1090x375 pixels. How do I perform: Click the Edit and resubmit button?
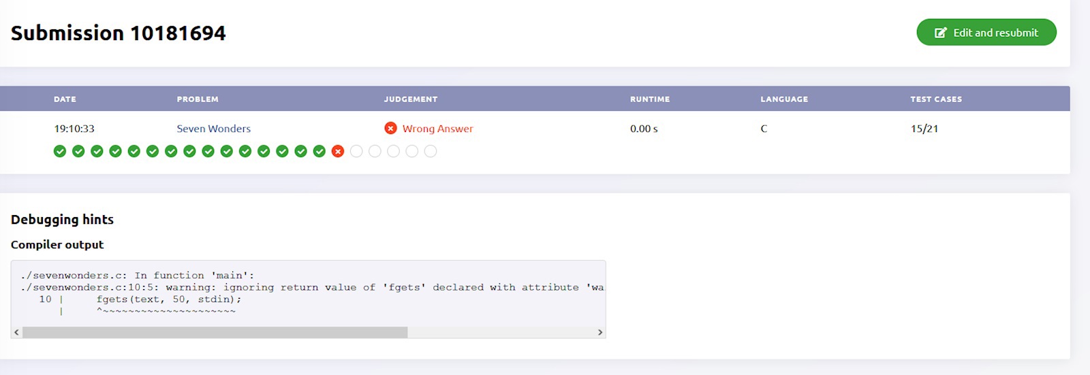click(x=986, y=33)
